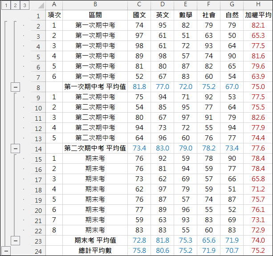Select column E header
Image resolution: width=273 pixels, height=256 pixels.
click(185, 5)
